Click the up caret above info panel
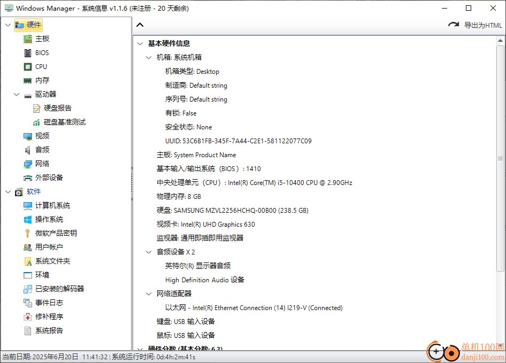Screen dimensions: 506x363 pyautogui.click(x=140, y=25)
